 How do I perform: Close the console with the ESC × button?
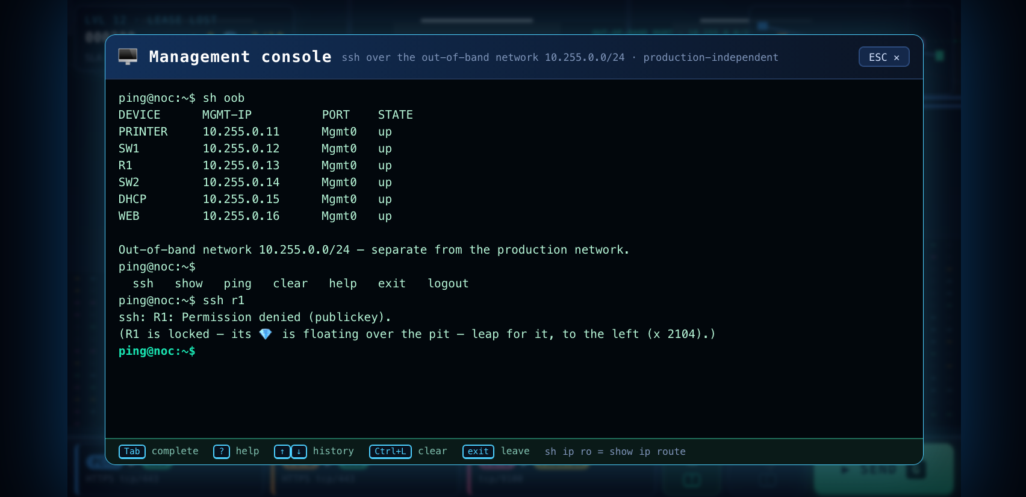[x=884, y=57]
